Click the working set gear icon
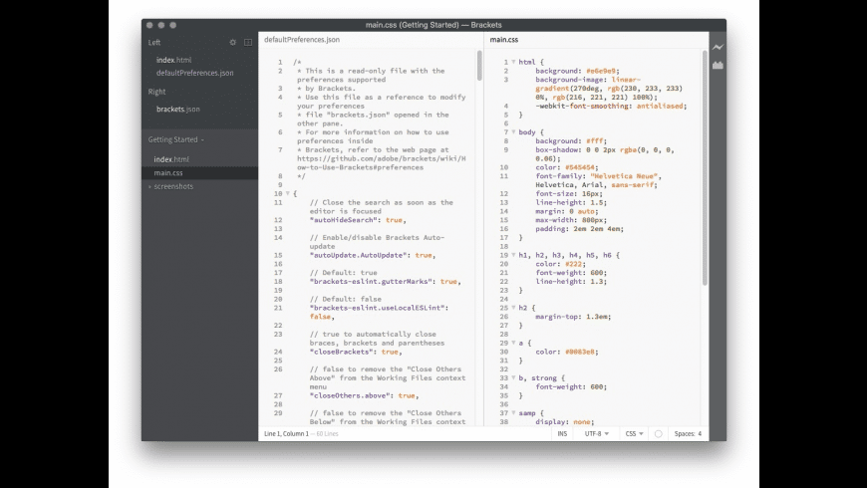 [233, 43]
